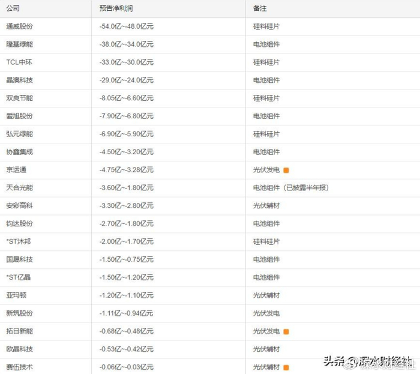
Task: Select the 赛伍技术 company name
Action: (x=20, y=367)
